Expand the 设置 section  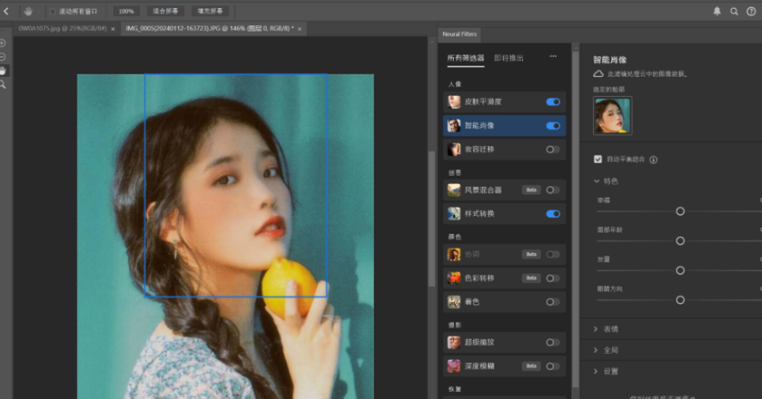(x=597, y=371)
